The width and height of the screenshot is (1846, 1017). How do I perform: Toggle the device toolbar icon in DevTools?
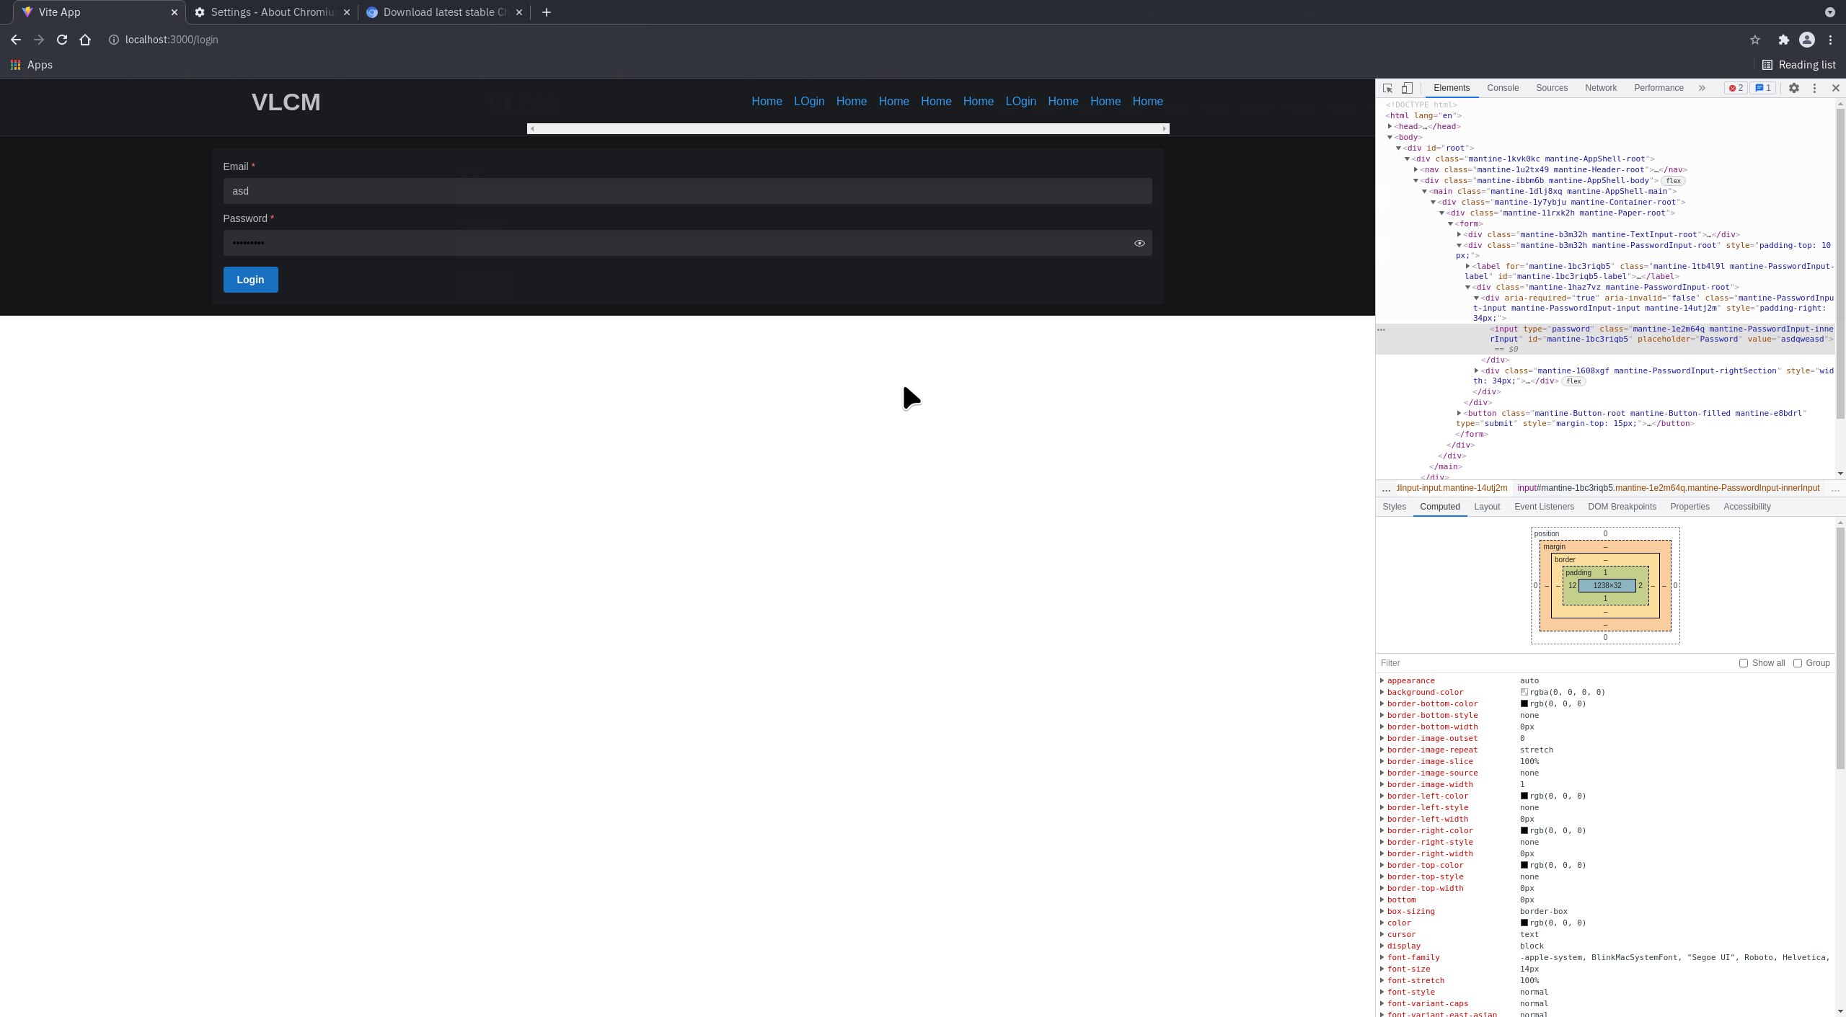click(x=1407, y=88)
